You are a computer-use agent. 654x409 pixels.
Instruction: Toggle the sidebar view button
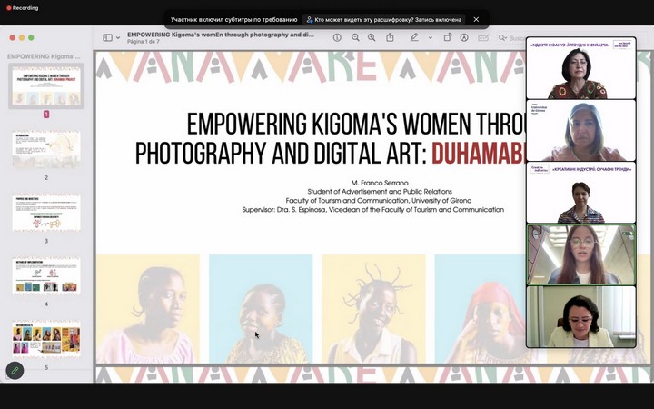[x=107, y=37]
